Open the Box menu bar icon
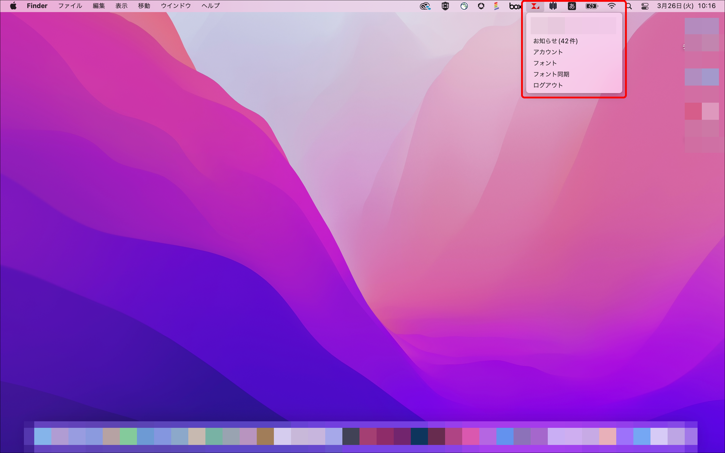 pyautogui.click(x=515, y=6)
